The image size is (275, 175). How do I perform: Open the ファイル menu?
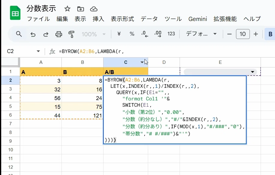coord(38,19)
